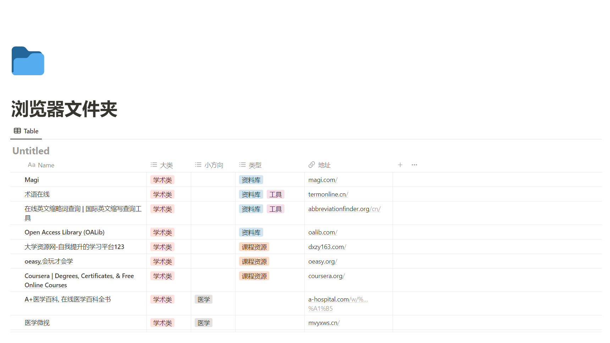Open the A+医学百科 row
Screen dimensions: 610x343
point(68,299)
